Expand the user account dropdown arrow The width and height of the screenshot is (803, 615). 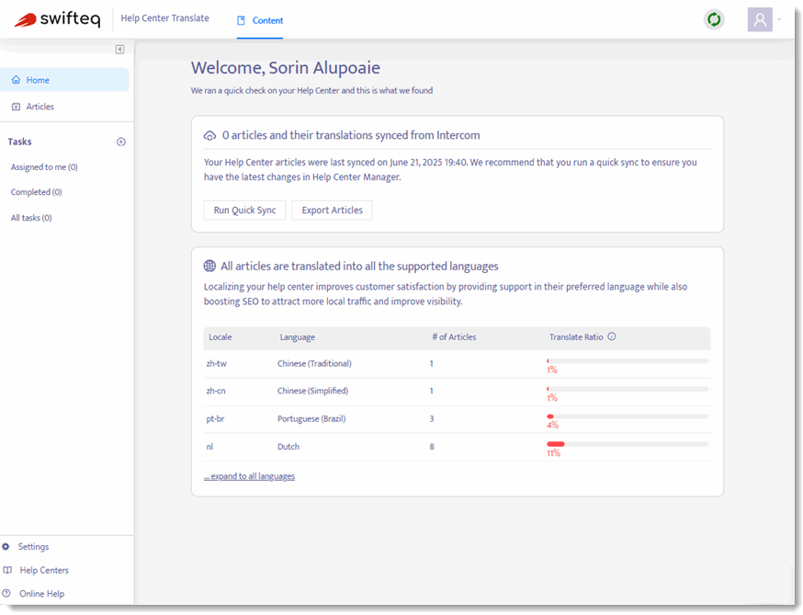point(779,20)
